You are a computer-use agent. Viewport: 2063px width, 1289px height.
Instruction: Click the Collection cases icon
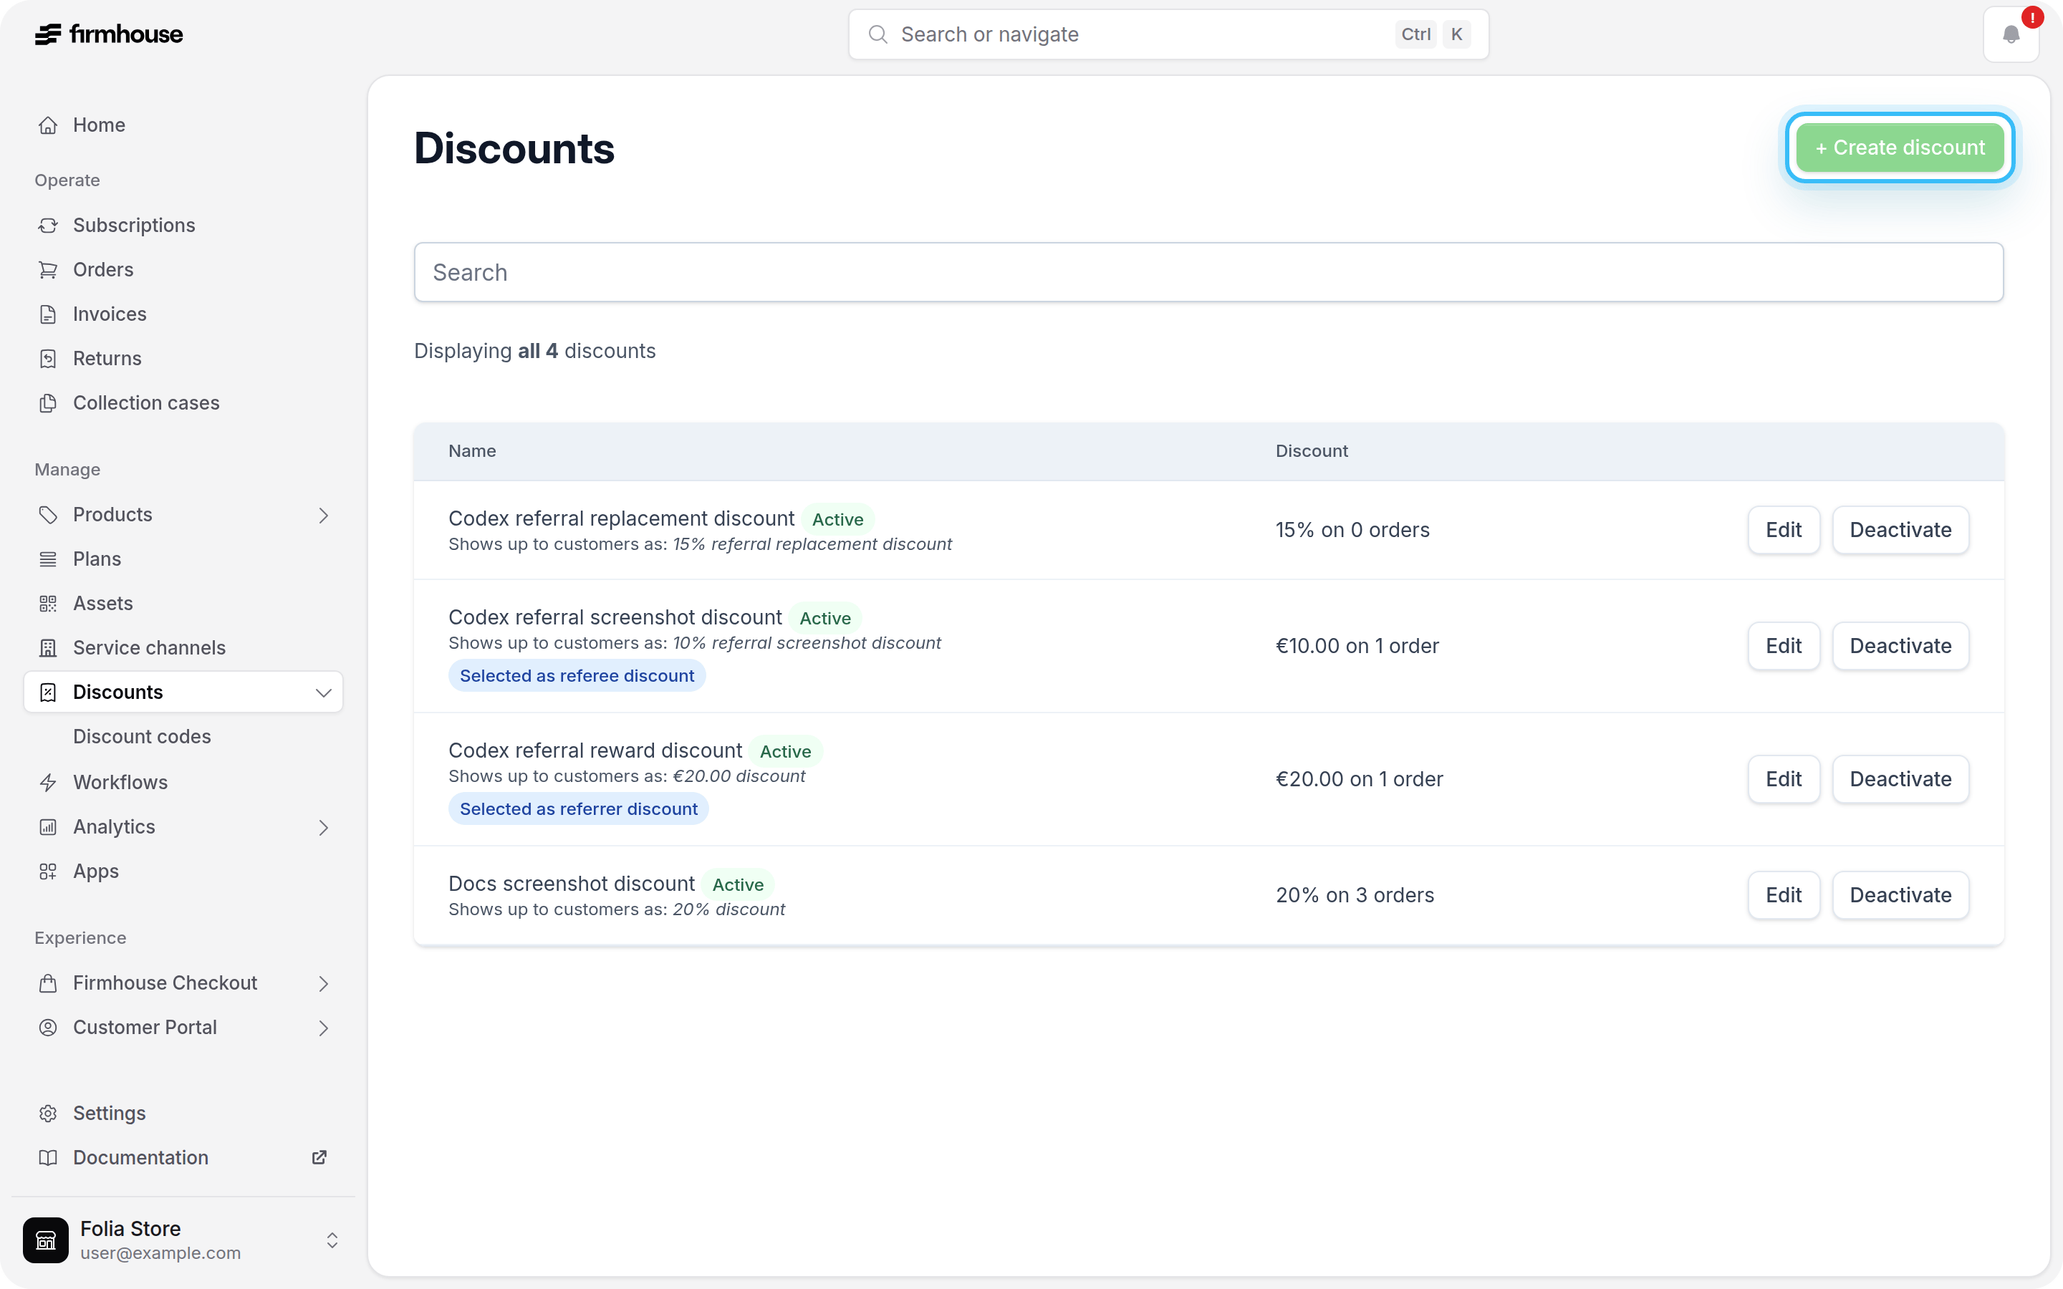pos(49,402)
